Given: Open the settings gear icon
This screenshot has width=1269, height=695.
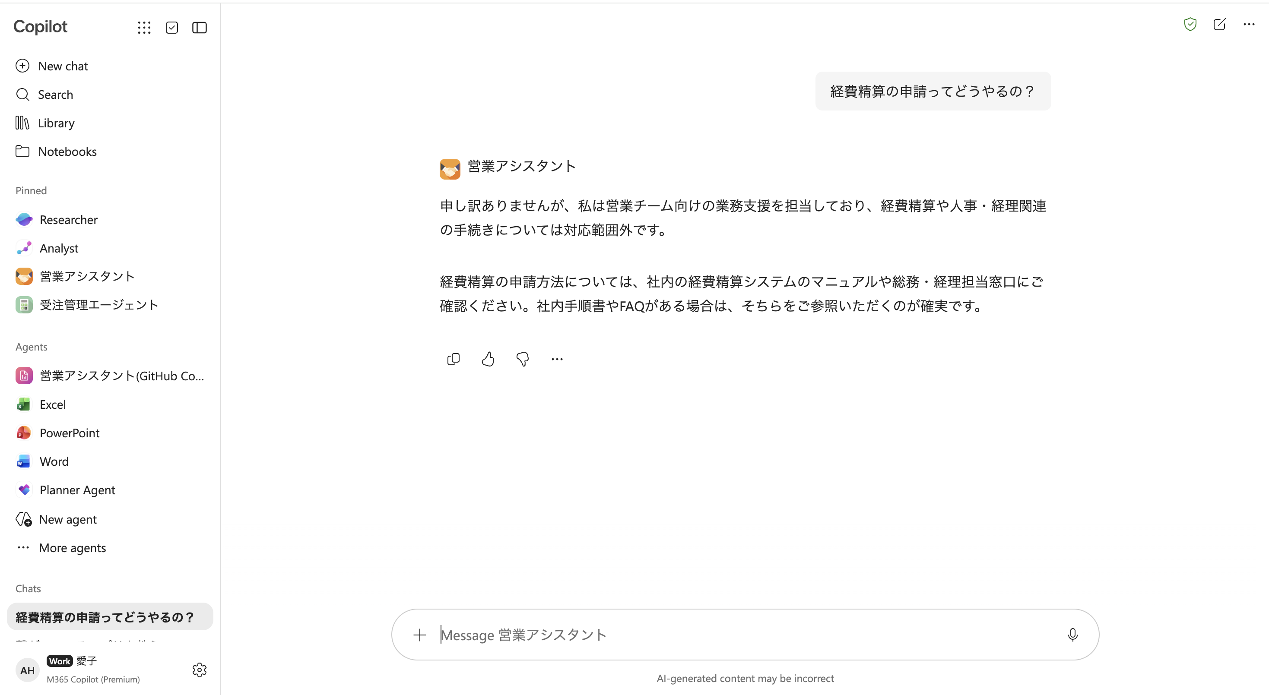Looking at the screenshot, I should click(x=200, y=670).
